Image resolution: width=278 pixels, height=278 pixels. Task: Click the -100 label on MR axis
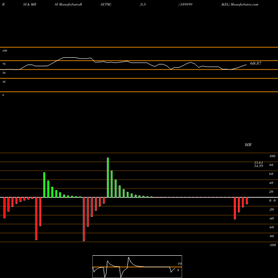point(272,245)
